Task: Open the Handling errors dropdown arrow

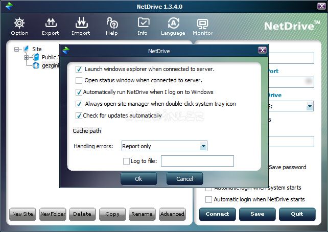Action: coord(203,146)
